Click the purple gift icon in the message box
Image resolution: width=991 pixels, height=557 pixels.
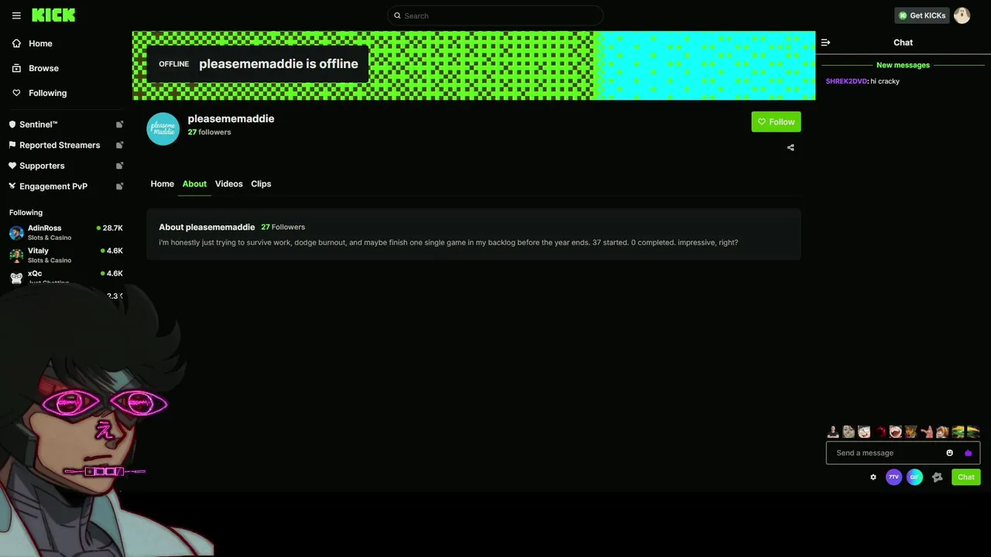[969, 453]
